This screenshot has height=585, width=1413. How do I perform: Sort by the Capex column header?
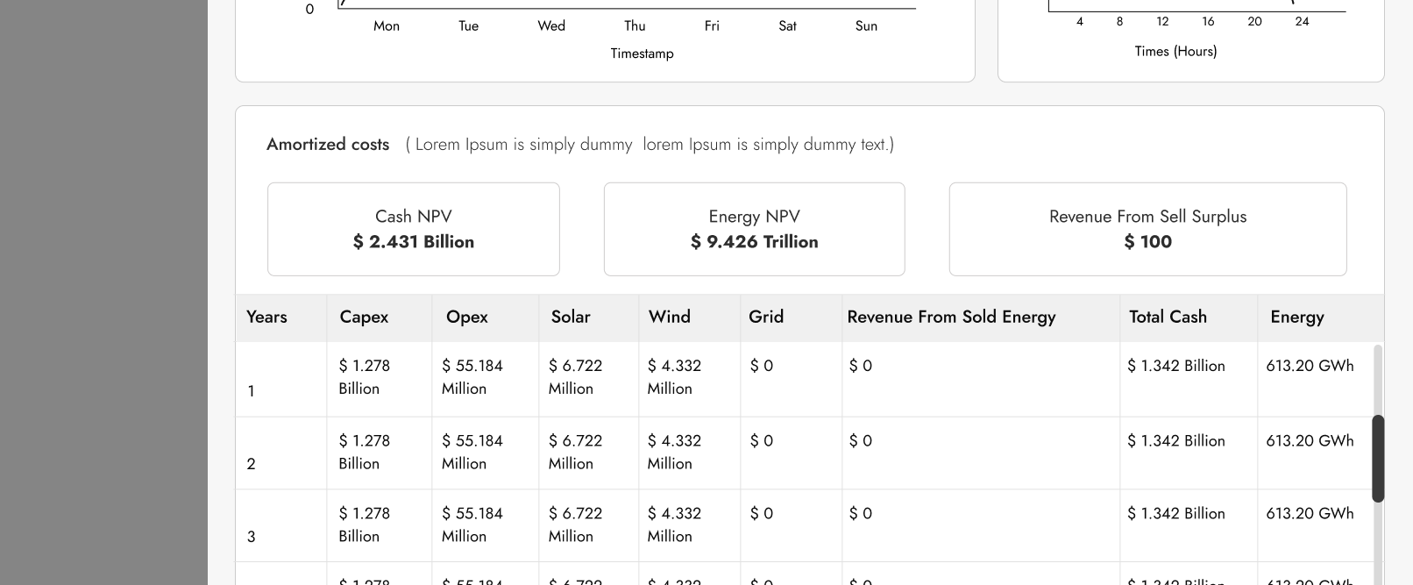coord(364,317)
